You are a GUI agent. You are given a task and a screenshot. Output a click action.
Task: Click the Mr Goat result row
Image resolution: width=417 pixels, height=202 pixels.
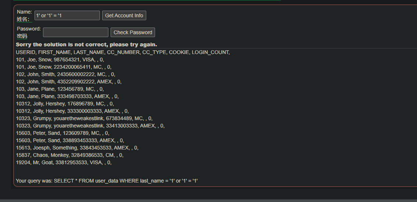pyautogui.click(x=64, y=162)
